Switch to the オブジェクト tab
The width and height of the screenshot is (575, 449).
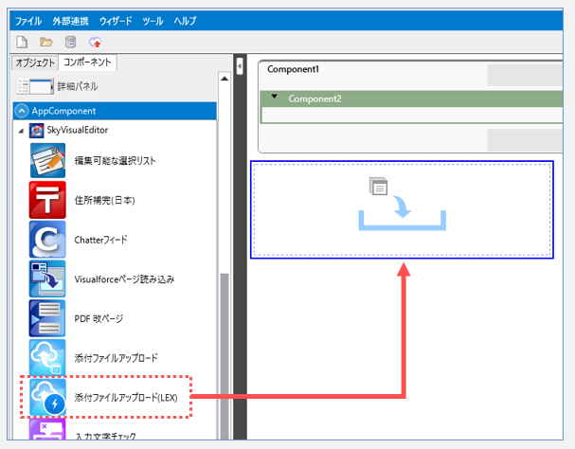pos(35,63)
